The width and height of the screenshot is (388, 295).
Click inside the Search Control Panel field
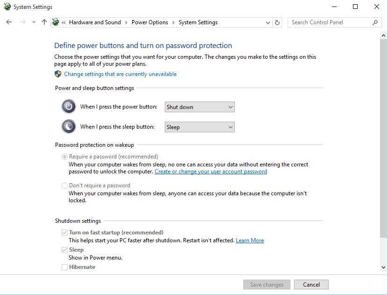[x=327, y=22]
